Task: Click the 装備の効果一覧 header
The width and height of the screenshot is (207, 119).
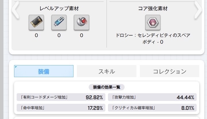Action: click(x=107, y=87)
